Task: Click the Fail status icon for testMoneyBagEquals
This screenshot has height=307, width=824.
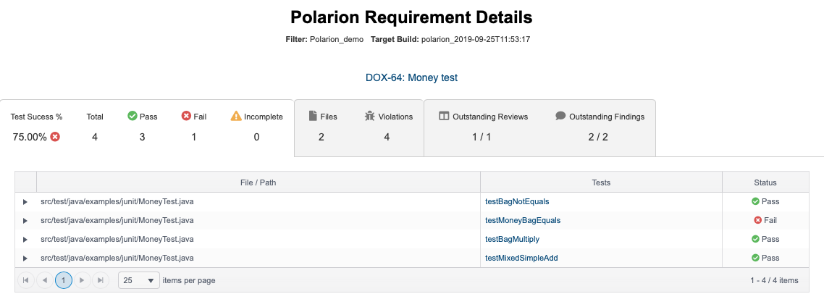Action: (758, 220)
